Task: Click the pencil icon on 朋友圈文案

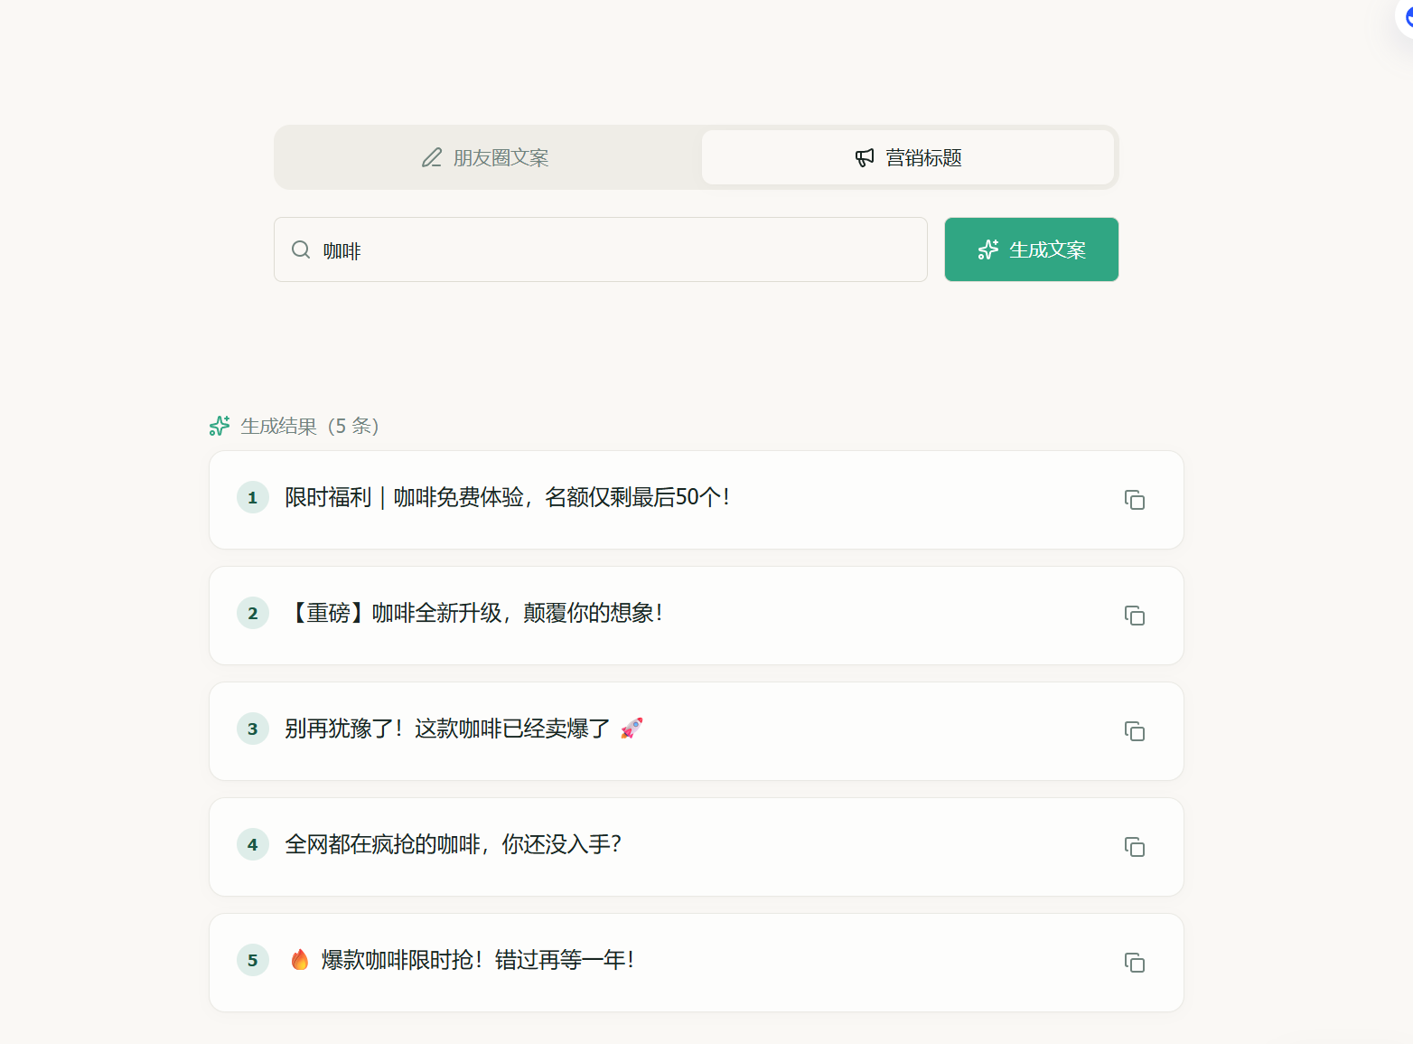Action: pos(432,157)
